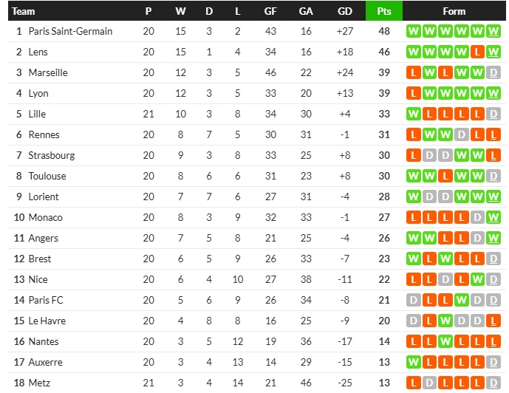Click the only win badge in Auxerre's form
The width and height of the screenshot is (509, 393).
tap(413, 362)
